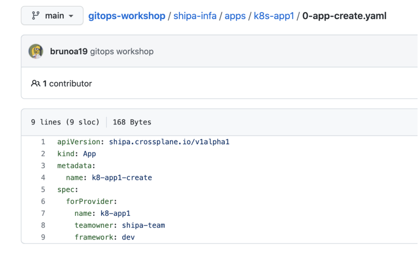Click the apiVersion code line text
418x264 pixels.
click(x=143, y=142)
